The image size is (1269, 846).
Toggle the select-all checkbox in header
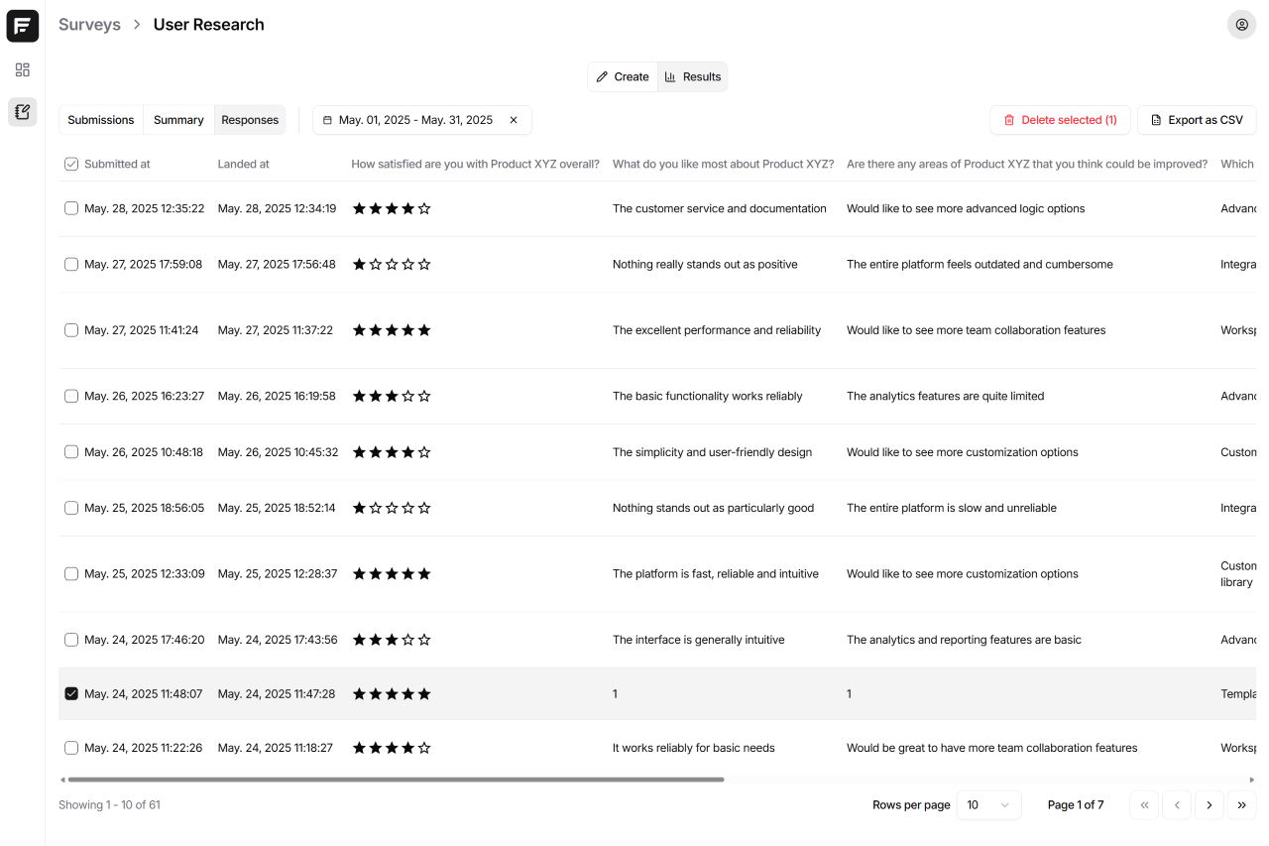tap(71, 165)
